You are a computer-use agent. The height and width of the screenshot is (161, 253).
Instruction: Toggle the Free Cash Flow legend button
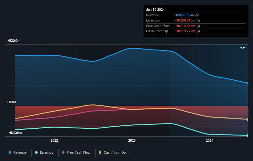[76, 153]
